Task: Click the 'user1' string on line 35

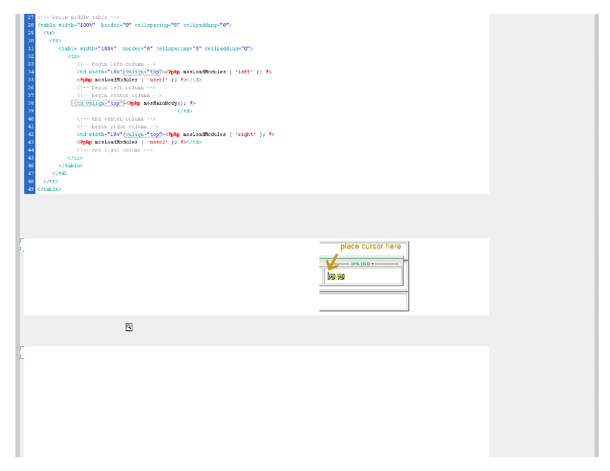Action: click(x=157, y=80)
